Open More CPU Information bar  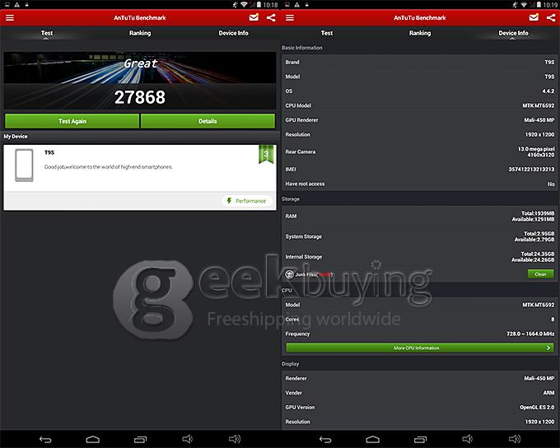(420, 348)
